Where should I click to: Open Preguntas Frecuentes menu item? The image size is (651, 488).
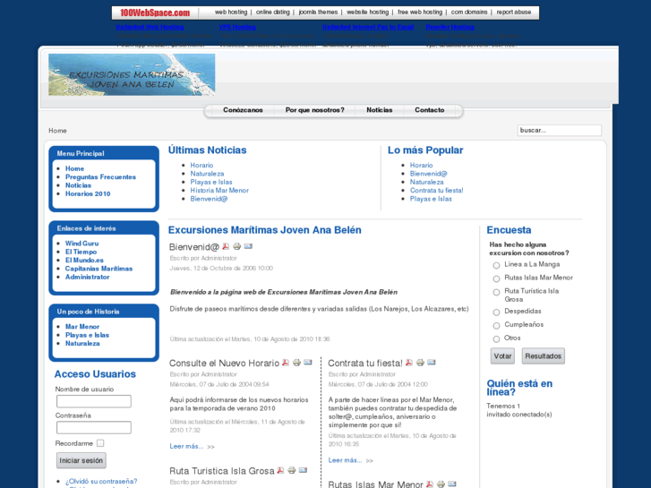point(100,177)
